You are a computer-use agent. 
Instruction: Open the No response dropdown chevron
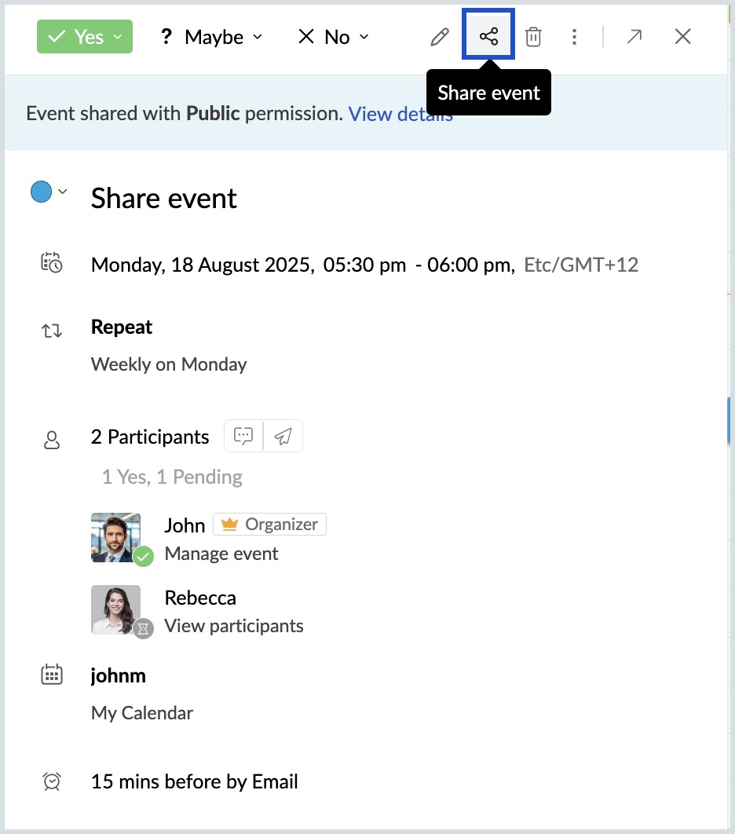(x=364, y=36)
